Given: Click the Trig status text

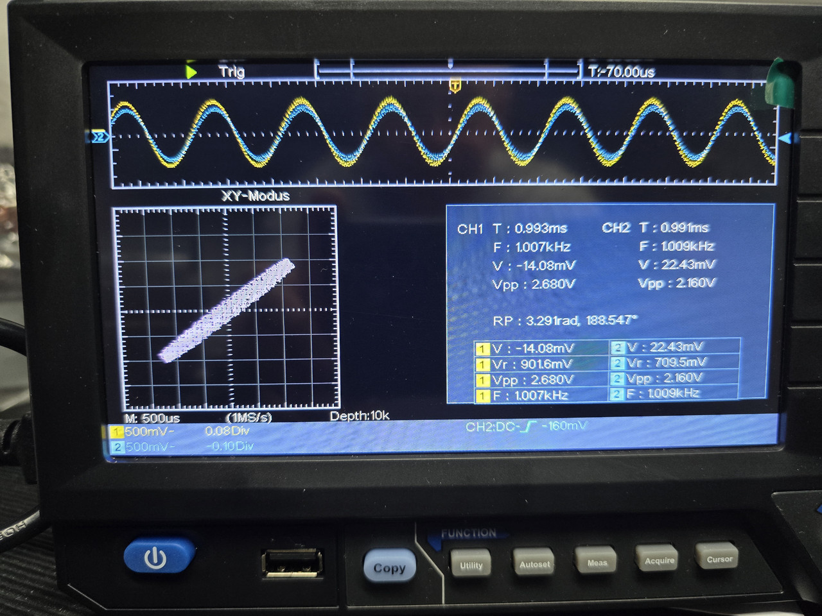Looking at the screenshot, I should (232, 71).
